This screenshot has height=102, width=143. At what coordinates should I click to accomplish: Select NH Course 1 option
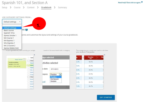(12, 38)
